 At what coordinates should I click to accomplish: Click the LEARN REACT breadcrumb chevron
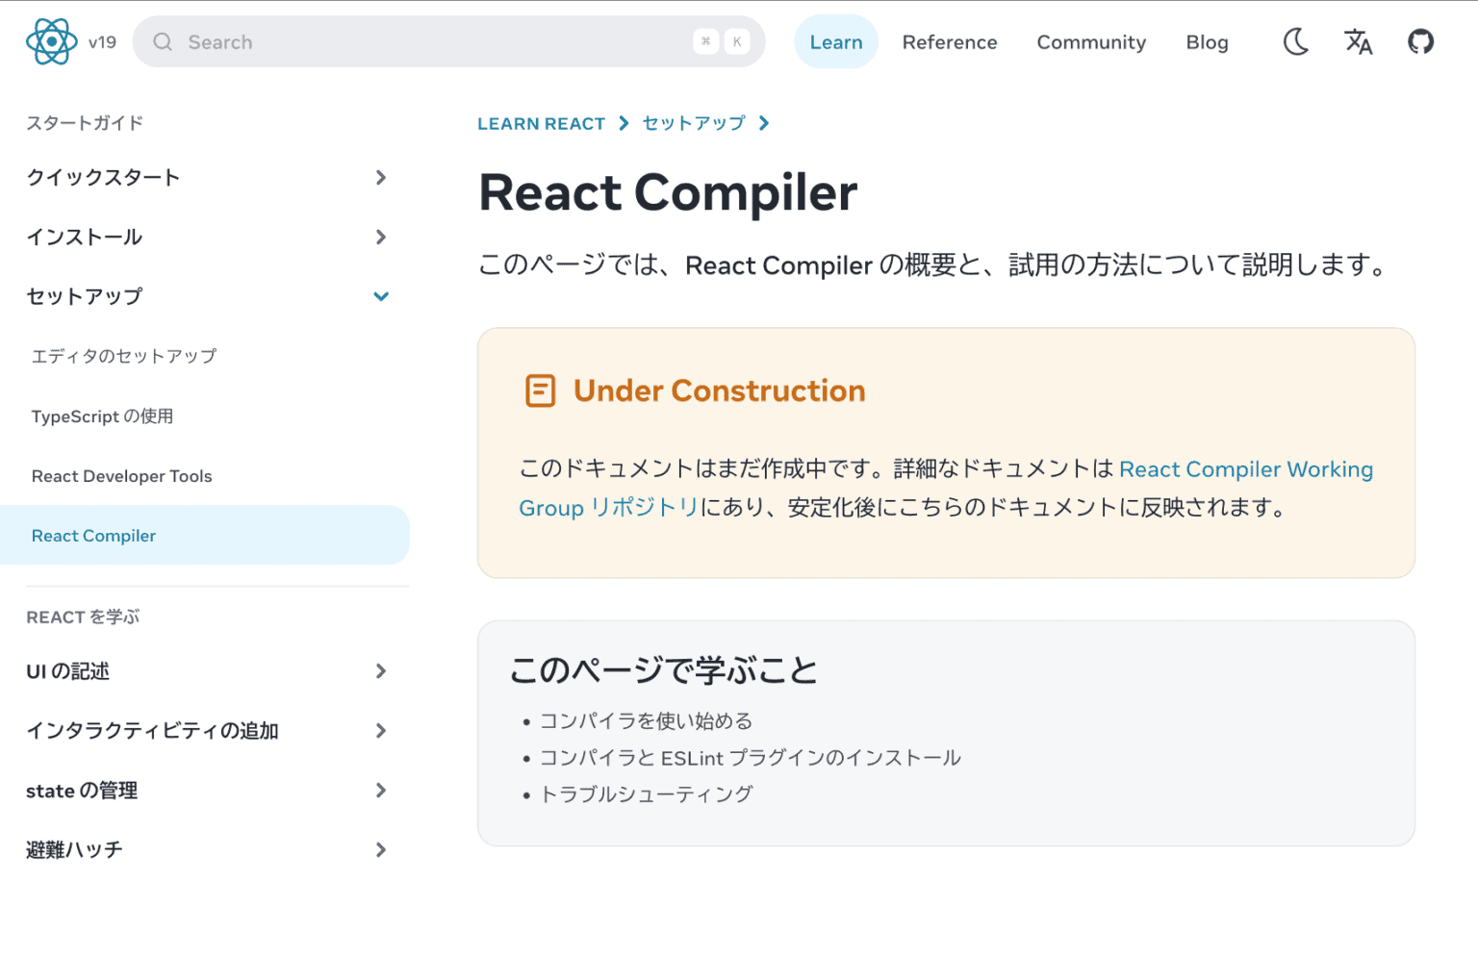pyautogui.click(x=623, y=123)
